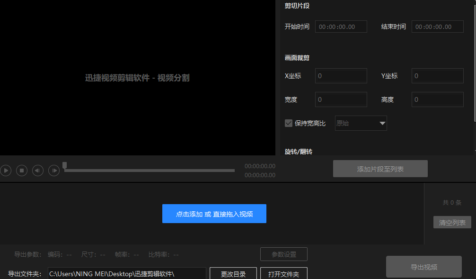
Task: Click the settings panel vertical scrollbar
Action: [475, 64]
